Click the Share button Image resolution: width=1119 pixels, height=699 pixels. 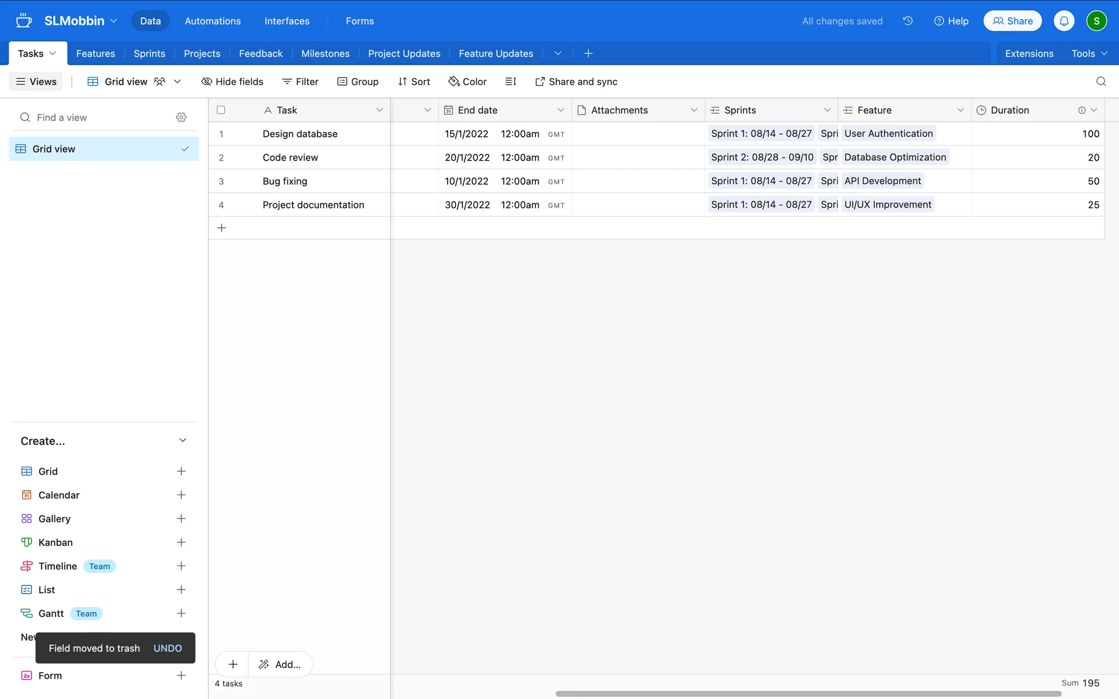point(1012,21)
